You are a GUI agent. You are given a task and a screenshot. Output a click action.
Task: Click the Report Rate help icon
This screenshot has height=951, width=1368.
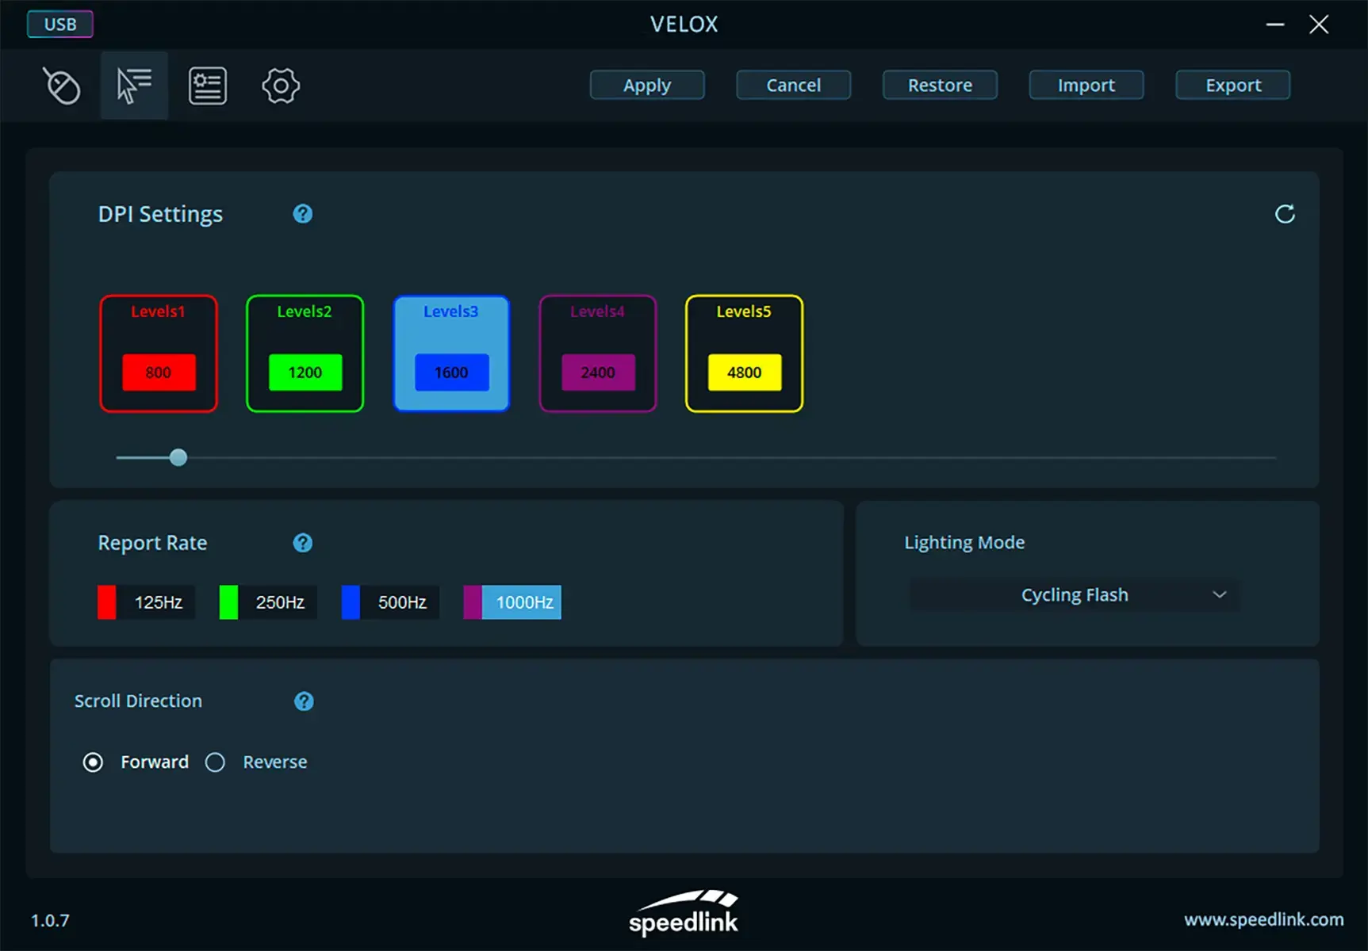click(x=302, y=543)
